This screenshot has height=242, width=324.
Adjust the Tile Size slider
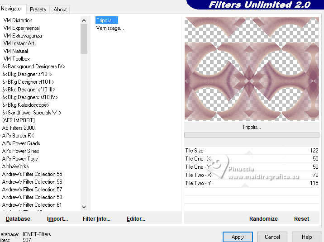coord(252,151)
